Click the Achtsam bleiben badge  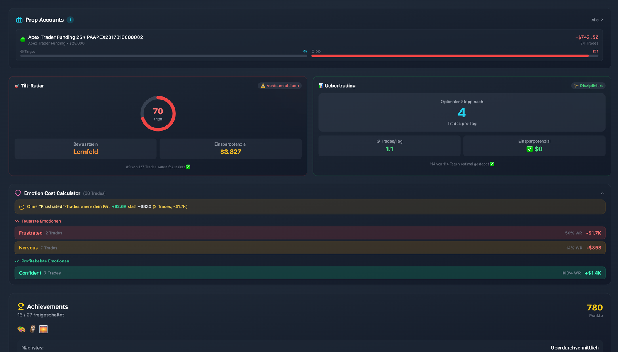click(x=280, y=86)
